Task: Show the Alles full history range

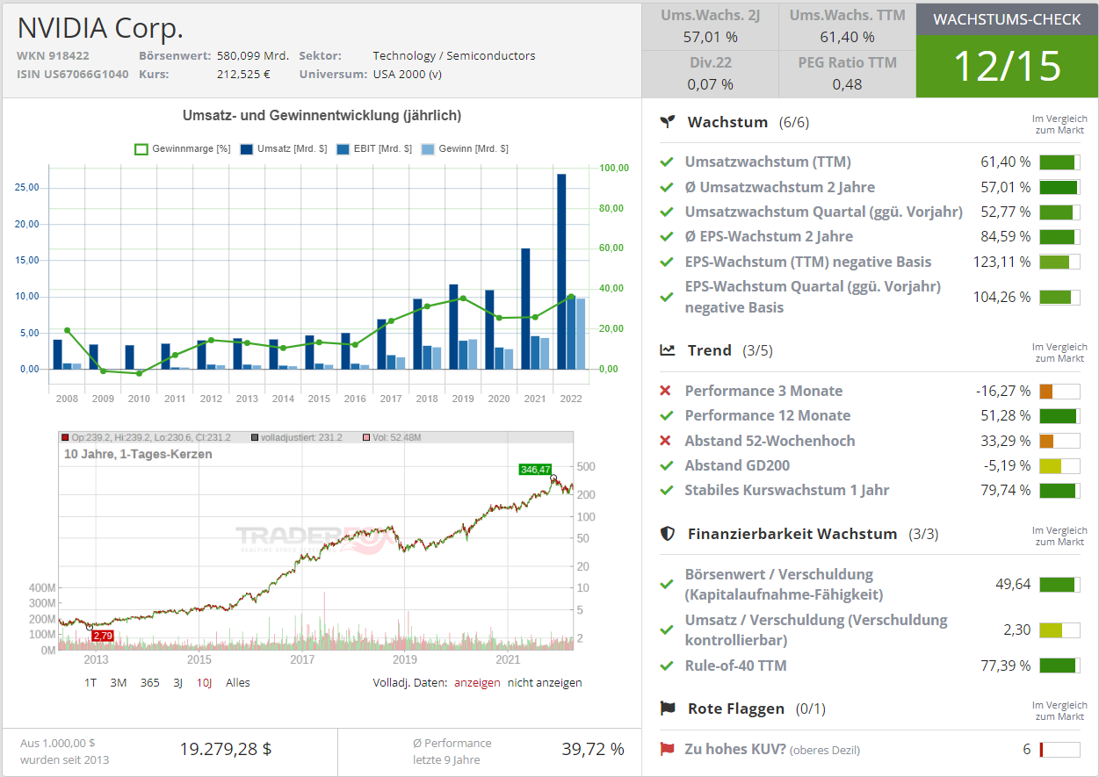Action: 238,682
